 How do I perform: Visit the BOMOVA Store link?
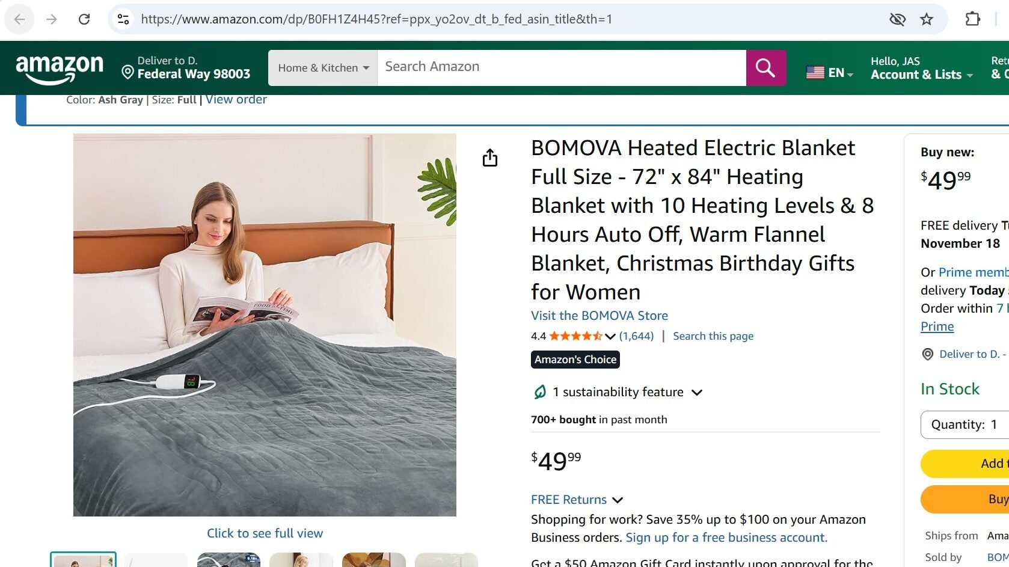coord(599,316)
